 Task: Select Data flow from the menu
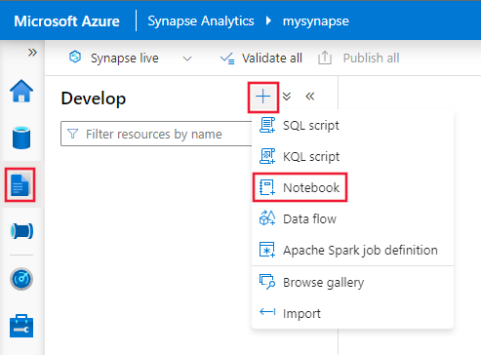point(352,218)
